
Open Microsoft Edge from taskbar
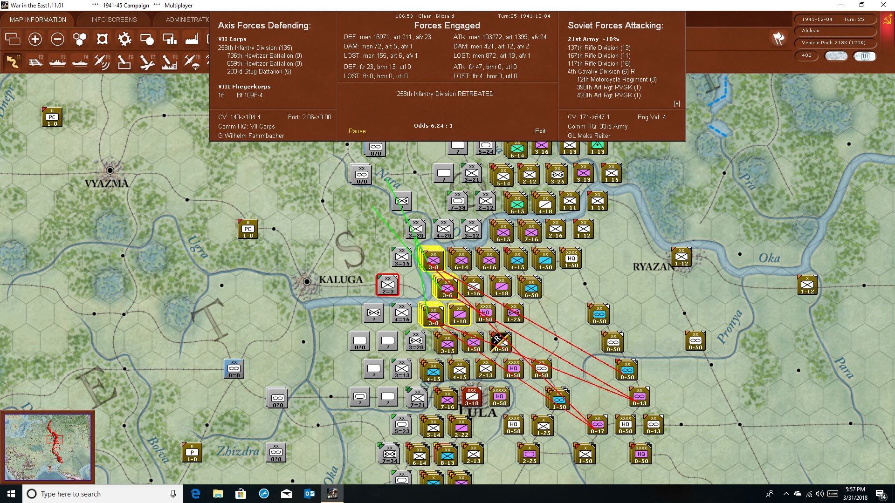pos(195,494)
